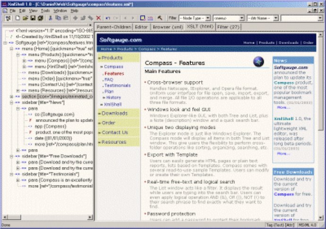This screenshot has width=326, height=229.
Task: Switch to the Browser (xml) tab
Action: pyautogui.click(x=168, y=27)
